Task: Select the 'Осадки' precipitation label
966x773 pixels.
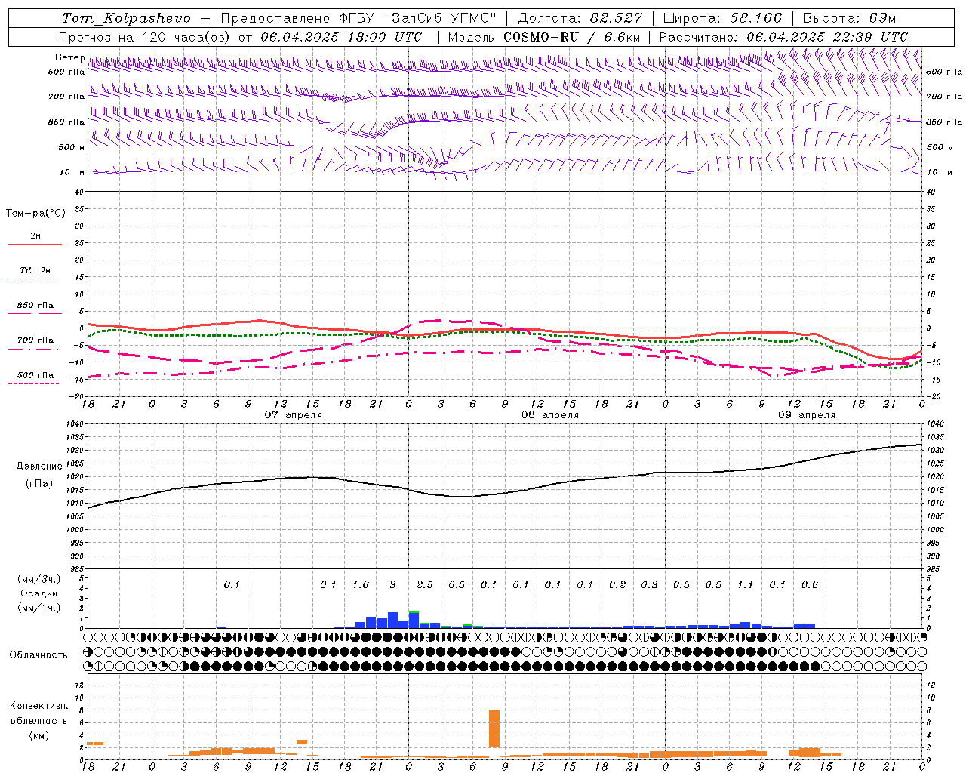Action: pyautogui.click(x=39, y=593)
